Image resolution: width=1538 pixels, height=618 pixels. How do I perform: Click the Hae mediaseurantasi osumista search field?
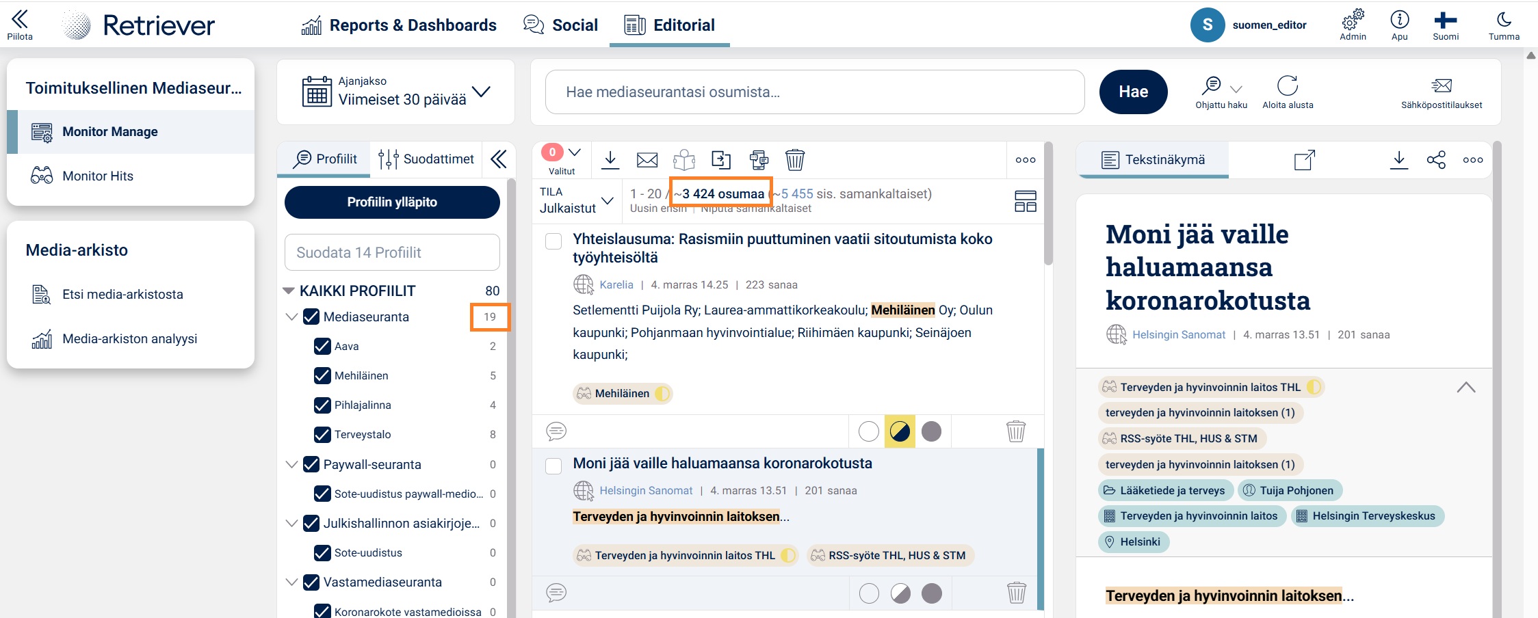(815, 92)
